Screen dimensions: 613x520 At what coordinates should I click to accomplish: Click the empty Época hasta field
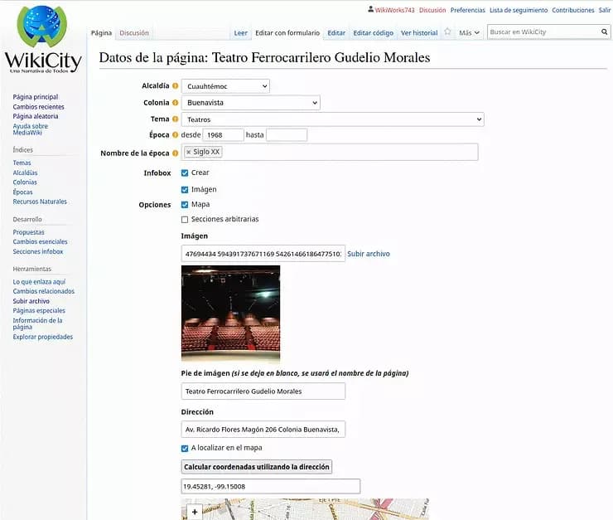point(287,135)
